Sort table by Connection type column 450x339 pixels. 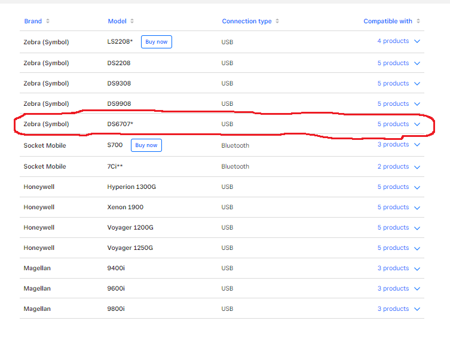click(x=277, y=21)
